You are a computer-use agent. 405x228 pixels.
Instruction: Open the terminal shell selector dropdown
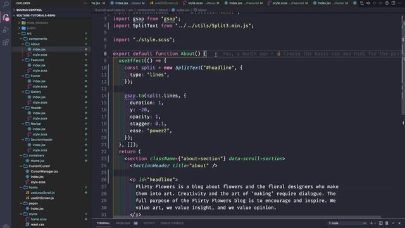tap(347, 223)
